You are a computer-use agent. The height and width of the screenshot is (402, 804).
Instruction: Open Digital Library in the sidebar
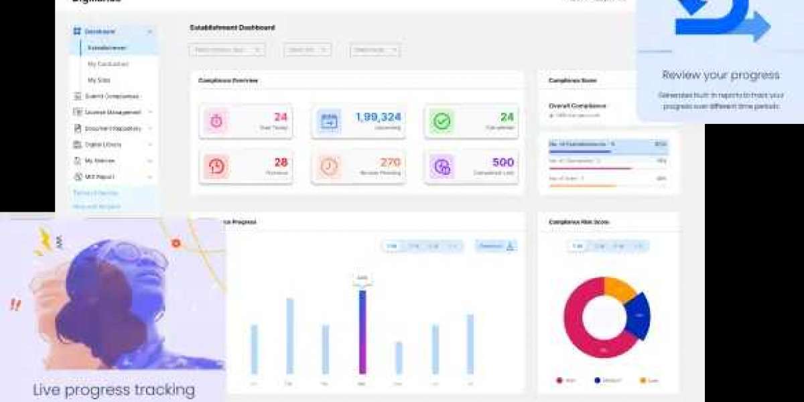click(103, 145)
